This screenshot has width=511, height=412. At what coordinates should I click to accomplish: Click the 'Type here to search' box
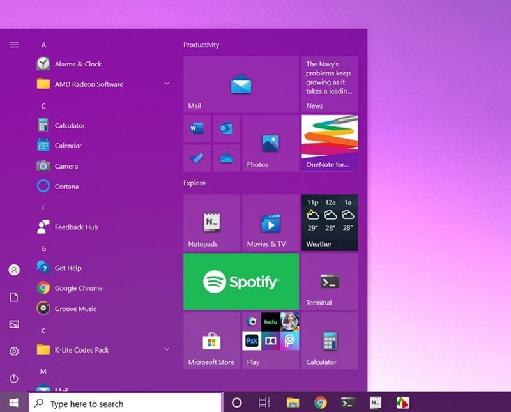coord(126,403)
